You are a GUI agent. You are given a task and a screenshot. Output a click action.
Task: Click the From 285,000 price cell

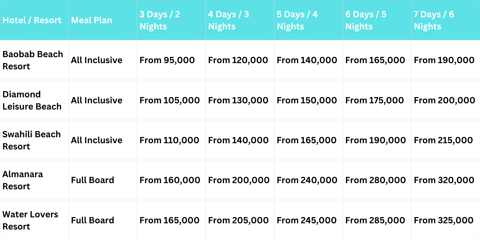[375, 220]
